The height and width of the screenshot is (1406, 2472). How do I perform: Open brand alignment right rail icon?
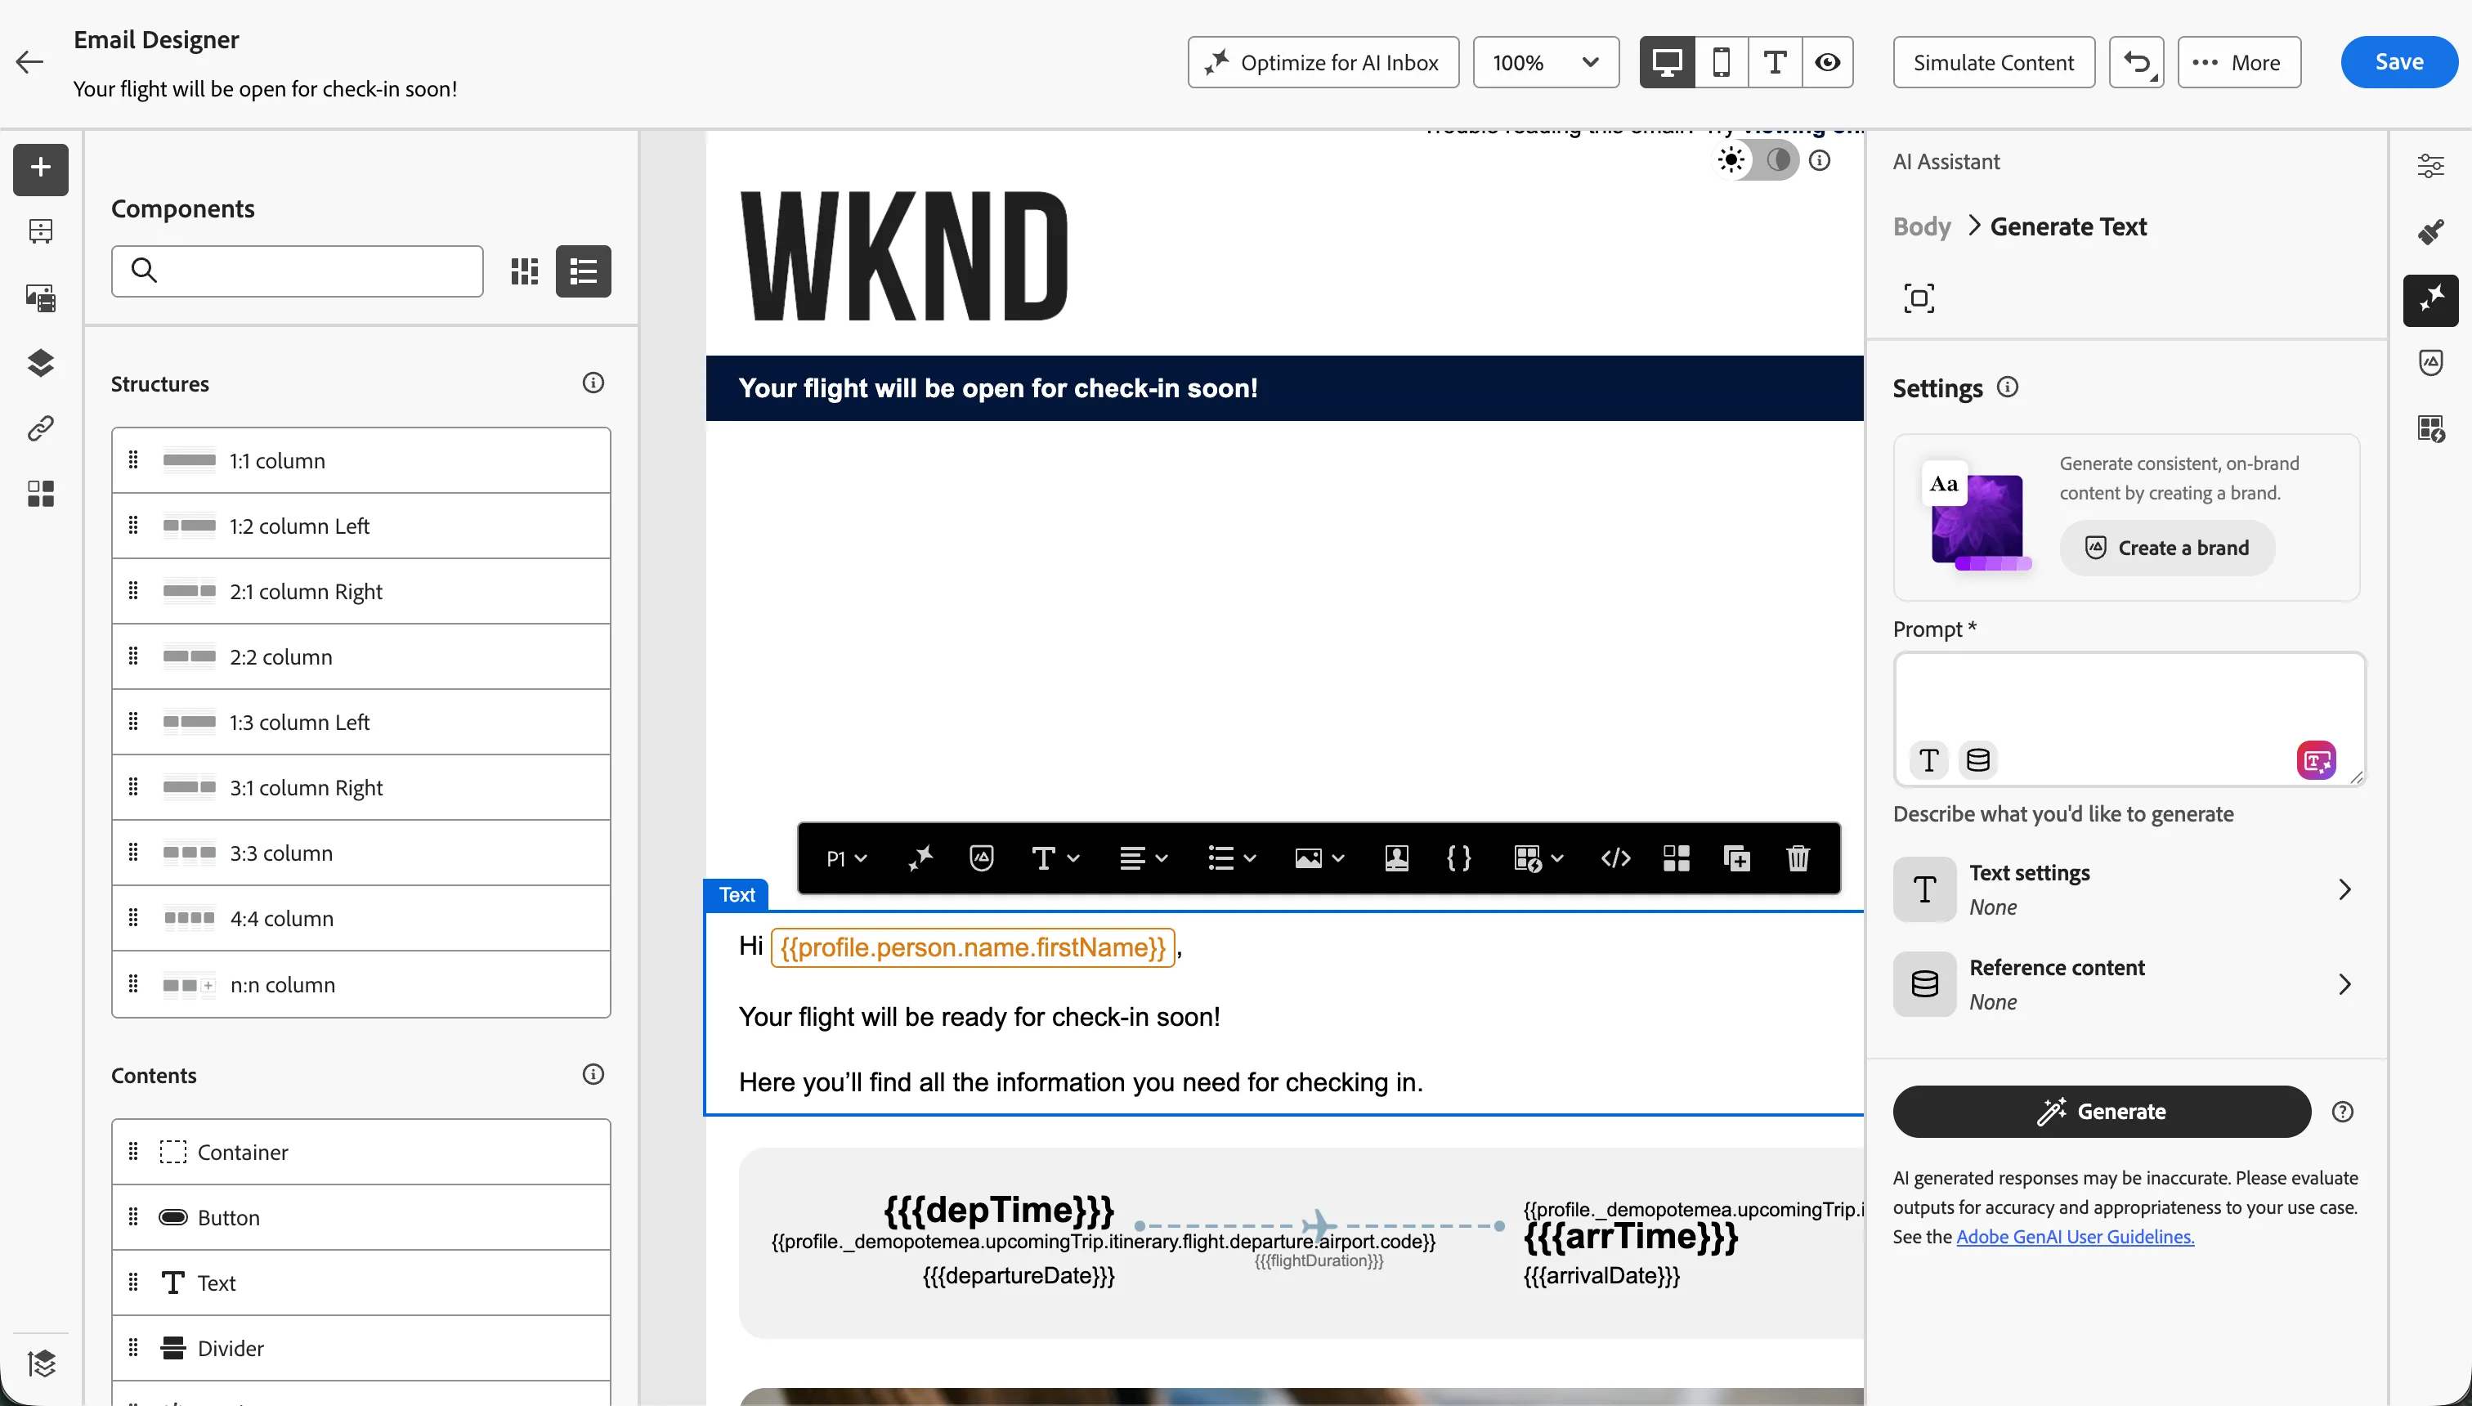[2430, 363]
